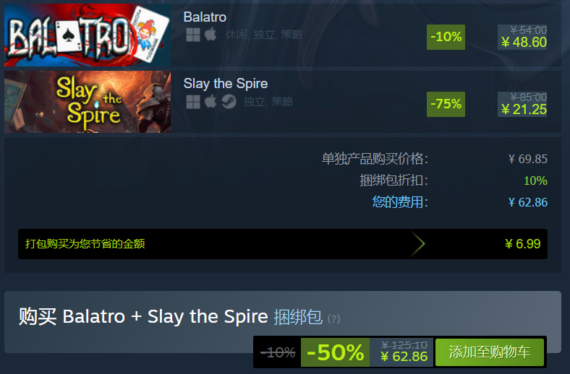Screen dimensions: 570x374
Task: Click the -10% Balatro discount badge
Action: pos(446,37)
